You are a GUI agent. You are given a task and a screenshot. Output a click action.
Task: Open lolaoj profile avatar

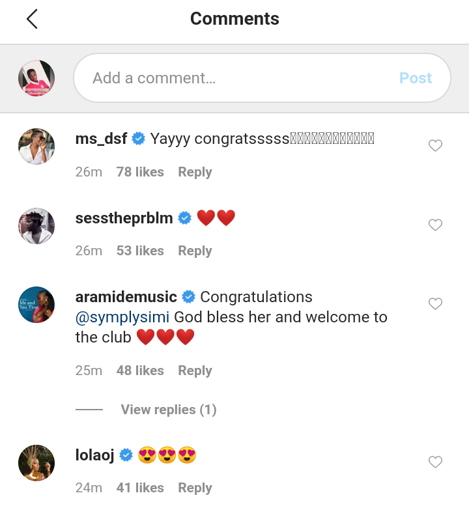point(36,463)
